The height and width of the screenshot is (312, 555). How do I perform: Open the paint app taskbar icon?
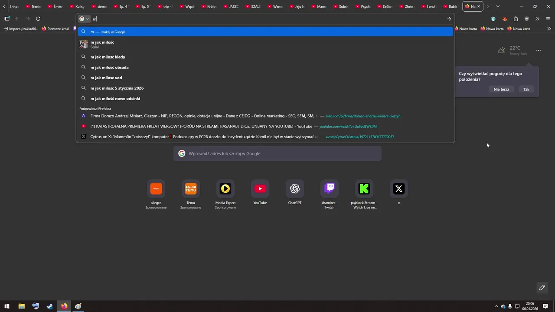tap(78, 306)
